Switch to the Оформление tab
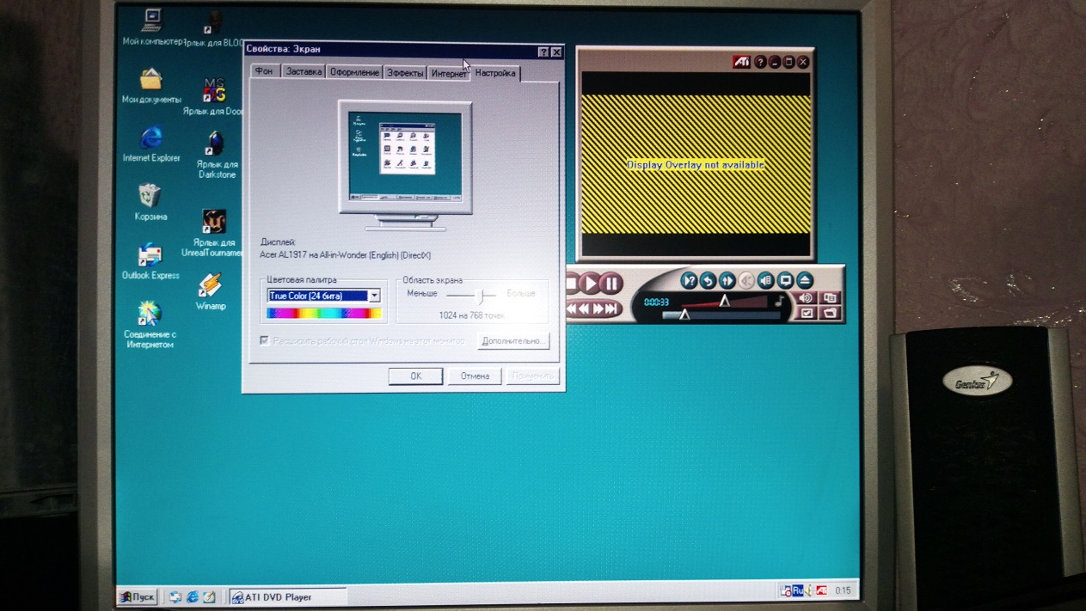 (354, 72)
